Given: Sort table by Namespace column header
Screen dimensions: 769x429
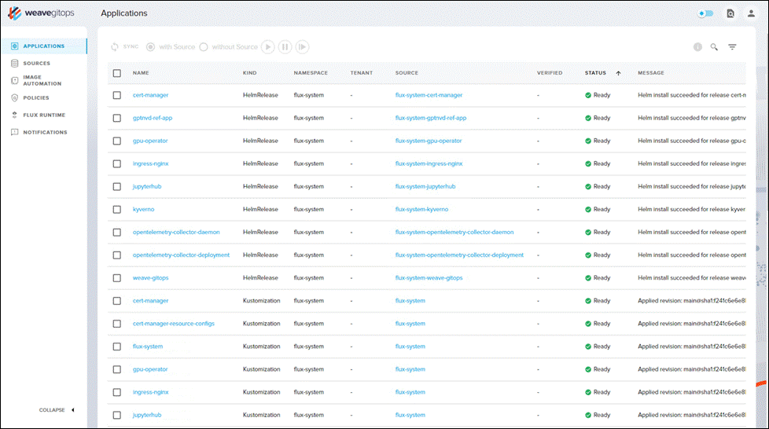Looking at the screenshot, I should (311, 73).
